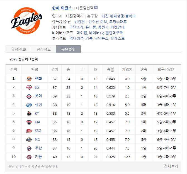Click LG team name in standings
Screen dimensions: 187x174
[37, 87]
